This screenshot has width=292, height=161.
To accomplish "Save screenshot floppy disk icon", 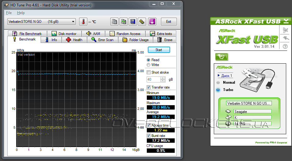I will tap(133, 22).
